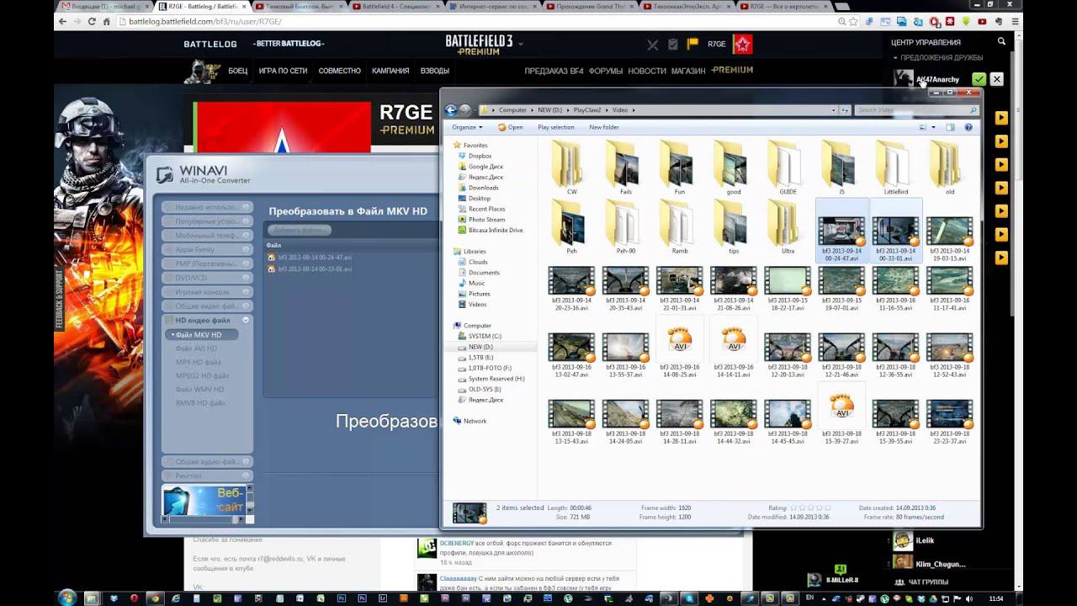Click the Explorer Search Video field

pyautogui.click(x=916, y=109)
